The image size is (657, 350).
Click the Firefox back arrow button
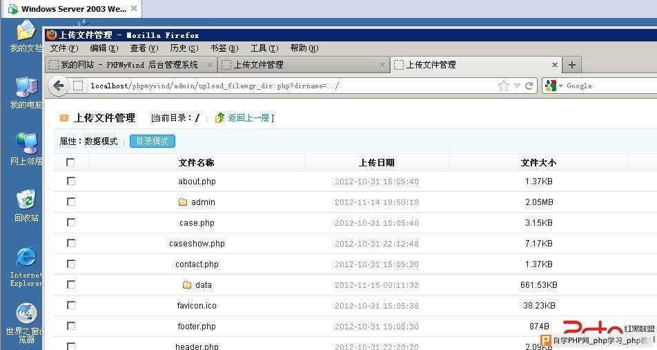pyautogui.click(x=59, y=86)
